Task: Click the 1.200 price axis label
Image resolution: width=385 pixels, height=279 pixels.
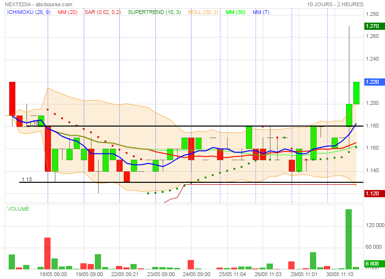Action: click(x=372, y=103)
